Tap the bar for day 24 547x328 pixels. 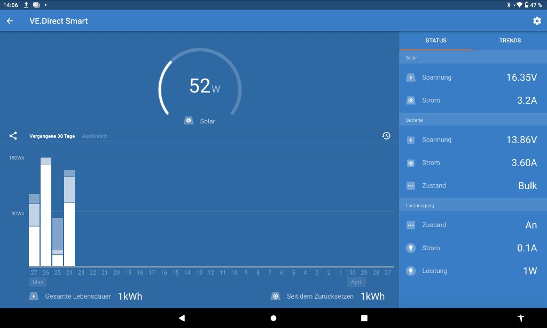point(69,219)
